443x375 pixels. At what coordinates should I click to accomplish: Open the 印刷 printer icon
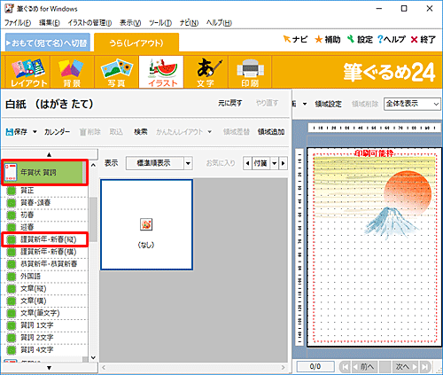tap(250, 72)
